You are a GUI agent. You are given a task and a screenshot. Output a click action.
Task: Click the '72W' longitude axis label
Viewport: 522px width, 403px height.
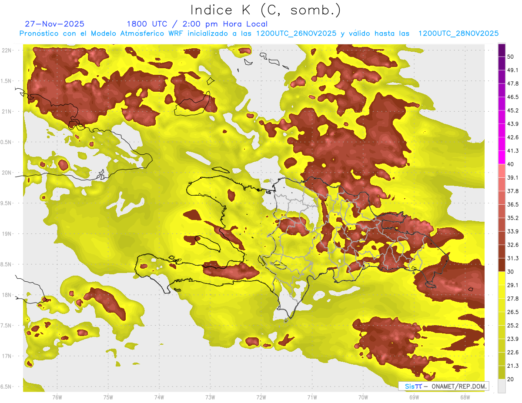pos(261,397)
